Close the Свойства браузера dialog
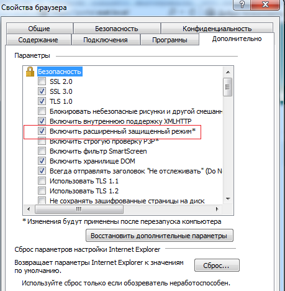 pos(265,4)
